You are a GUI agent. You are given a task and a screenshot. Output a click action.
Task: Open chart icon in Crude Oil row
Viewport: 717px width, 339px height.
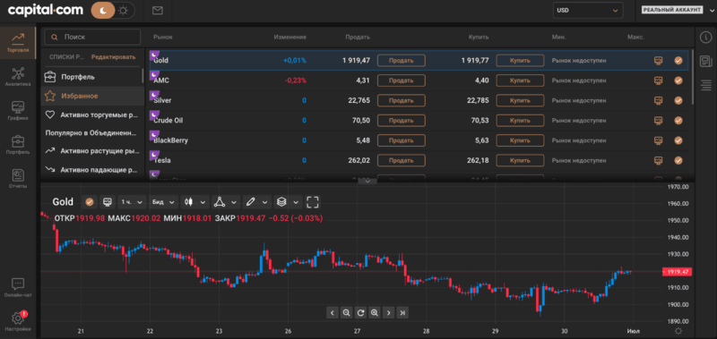658,121
